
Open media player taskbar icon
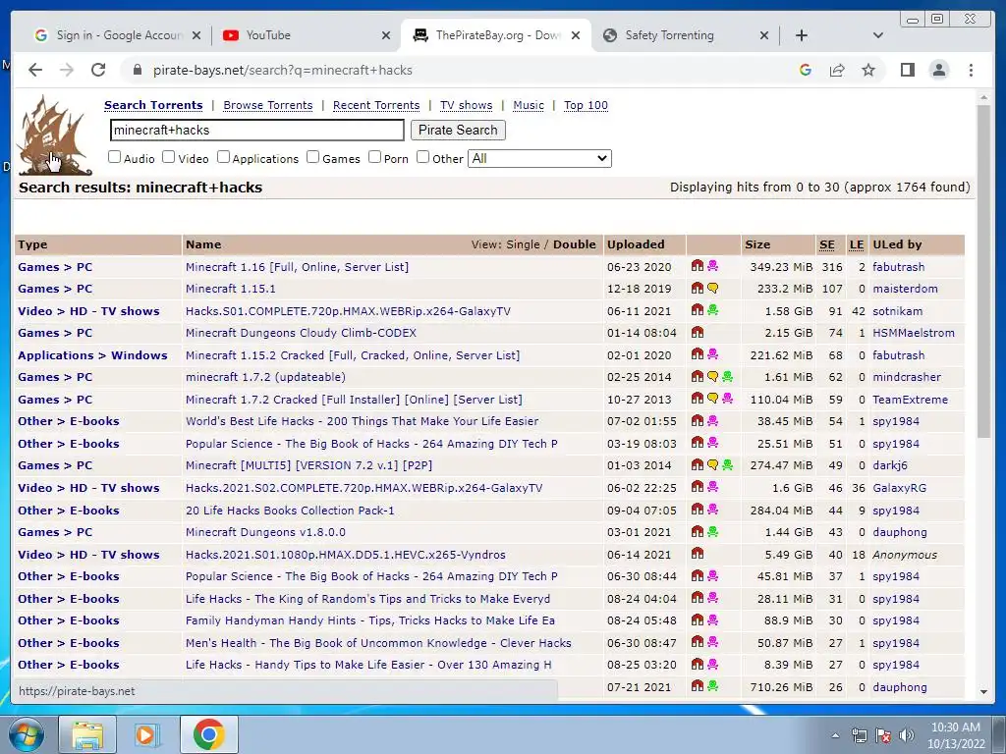click(x=147, y=734)
